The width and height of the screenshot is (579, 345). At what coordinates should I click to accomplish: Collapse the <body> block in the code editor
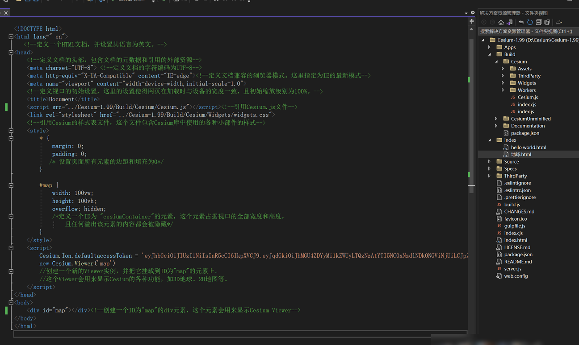tap(11, 303)
